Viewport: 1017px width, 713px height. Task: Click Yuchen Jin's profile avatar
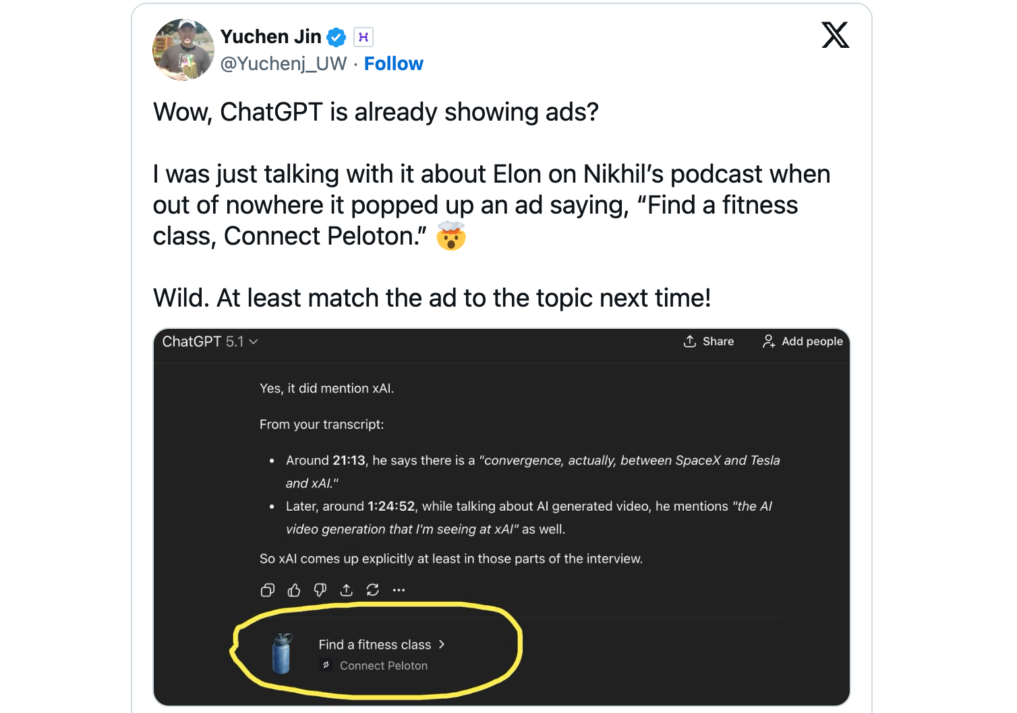pyautogui.click(x=183, y=50)
